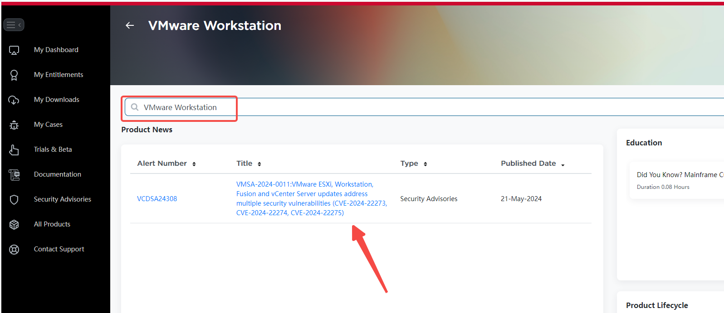Open My Cases menu item
The width and height of the screenshot is (724, 313).
48,125
